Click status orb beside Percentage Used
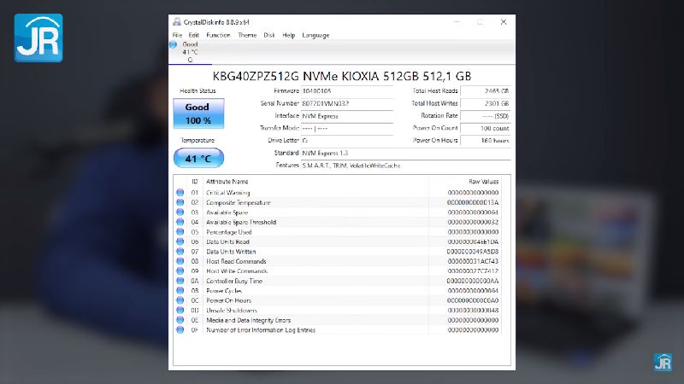The height and width of the screenshot is (384, 684). [180, 232]
